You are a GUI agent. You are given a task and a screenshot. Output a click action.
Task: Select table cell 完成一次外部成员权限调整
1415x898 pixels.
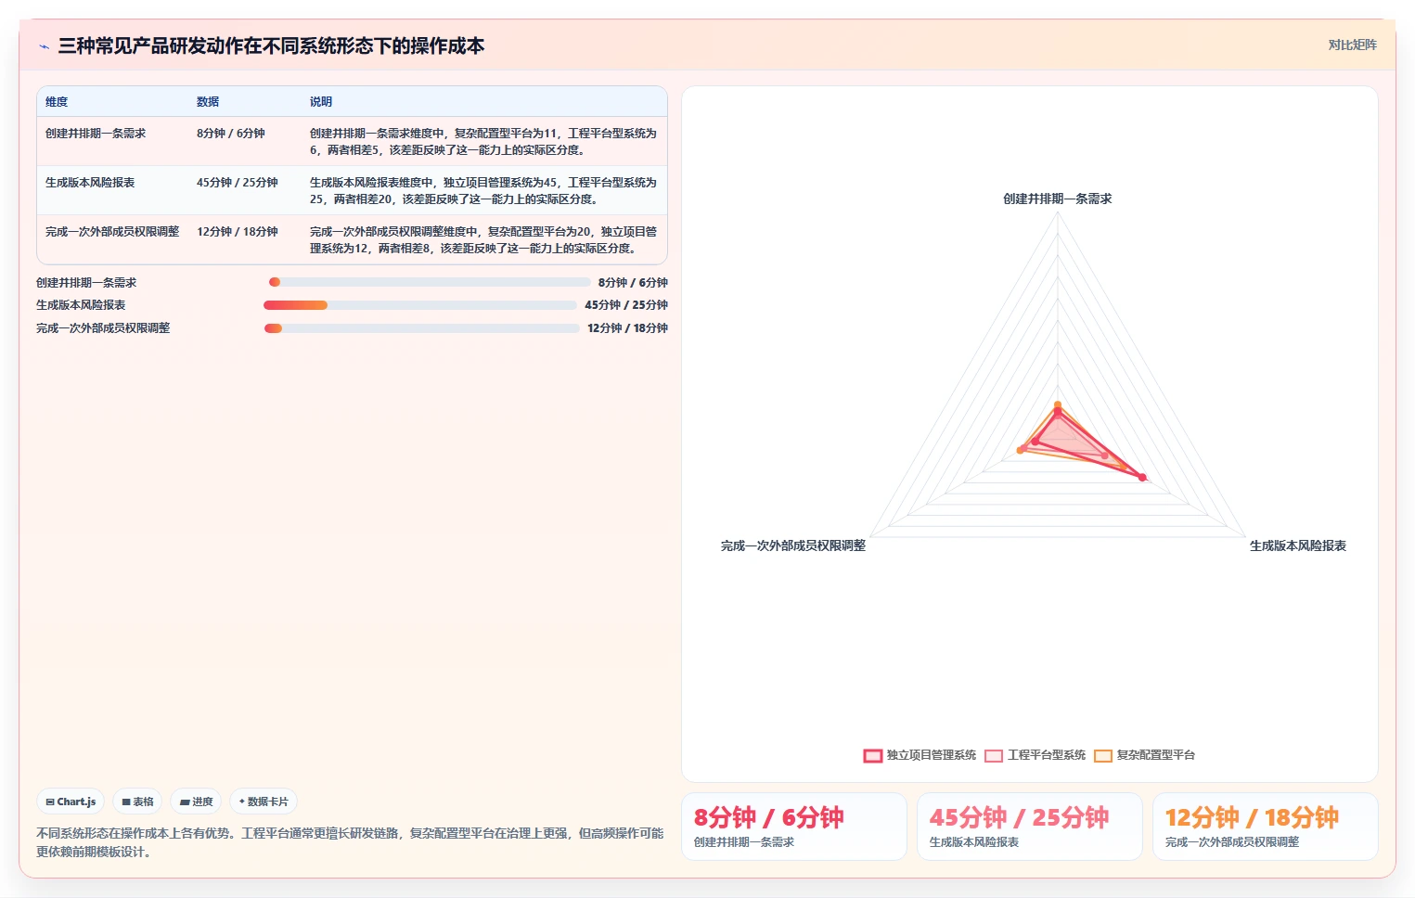coord(112,232)
